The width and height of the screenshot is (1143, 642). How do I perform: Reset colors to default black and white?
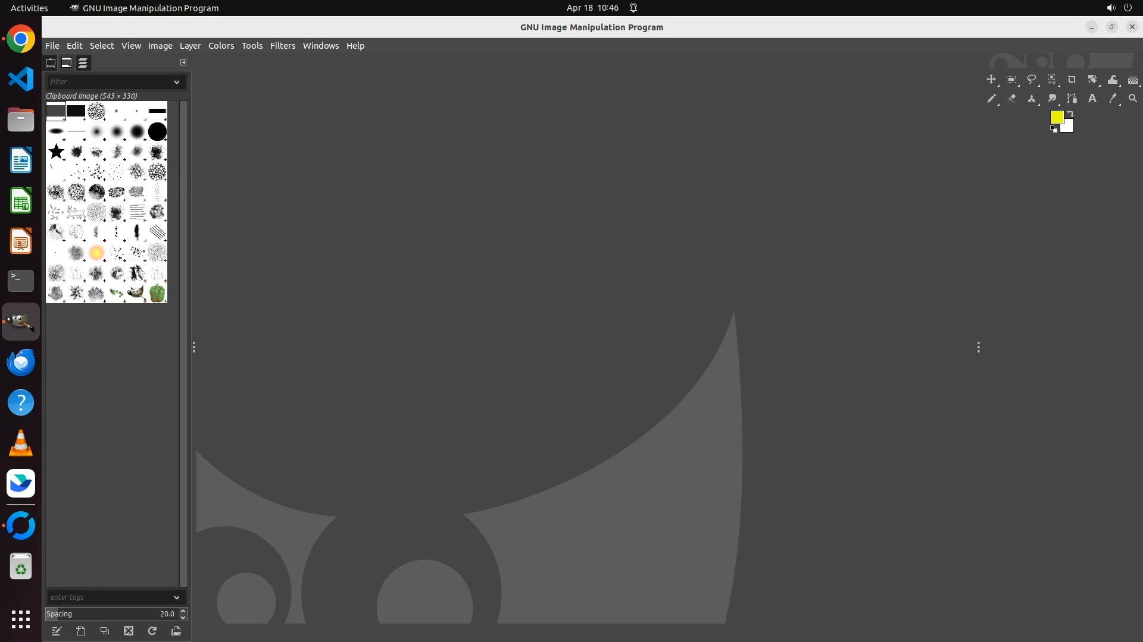point(1054,129)
